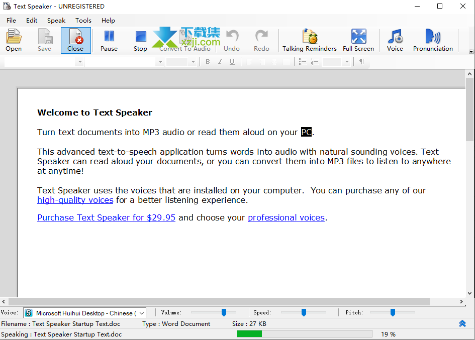
Task: Click the Welcome to Text Speaker heading
Action: point(95,112)
